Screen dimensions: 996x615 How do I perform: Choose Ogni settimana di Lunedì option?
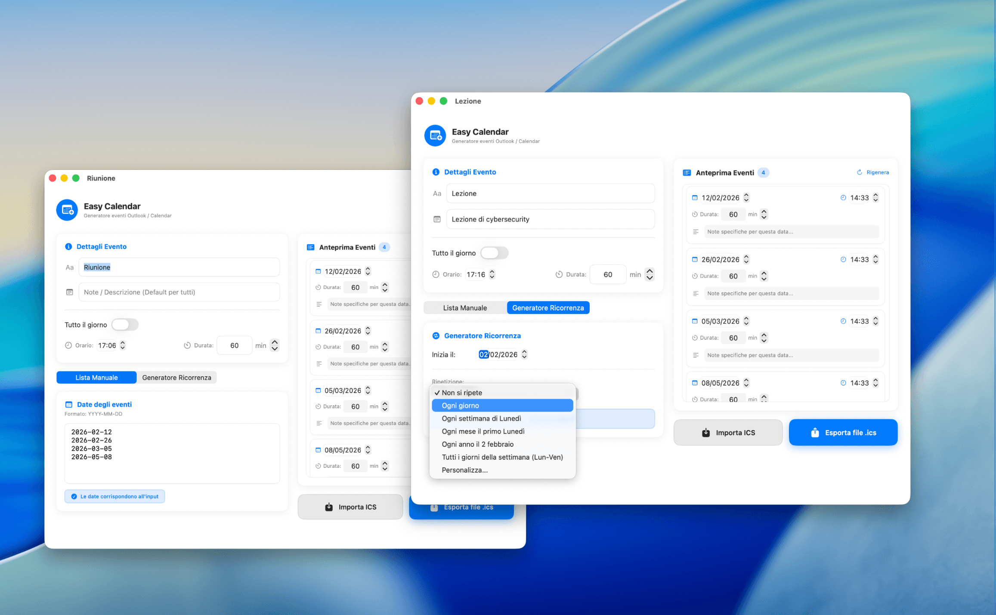click(x=502, y=418)
